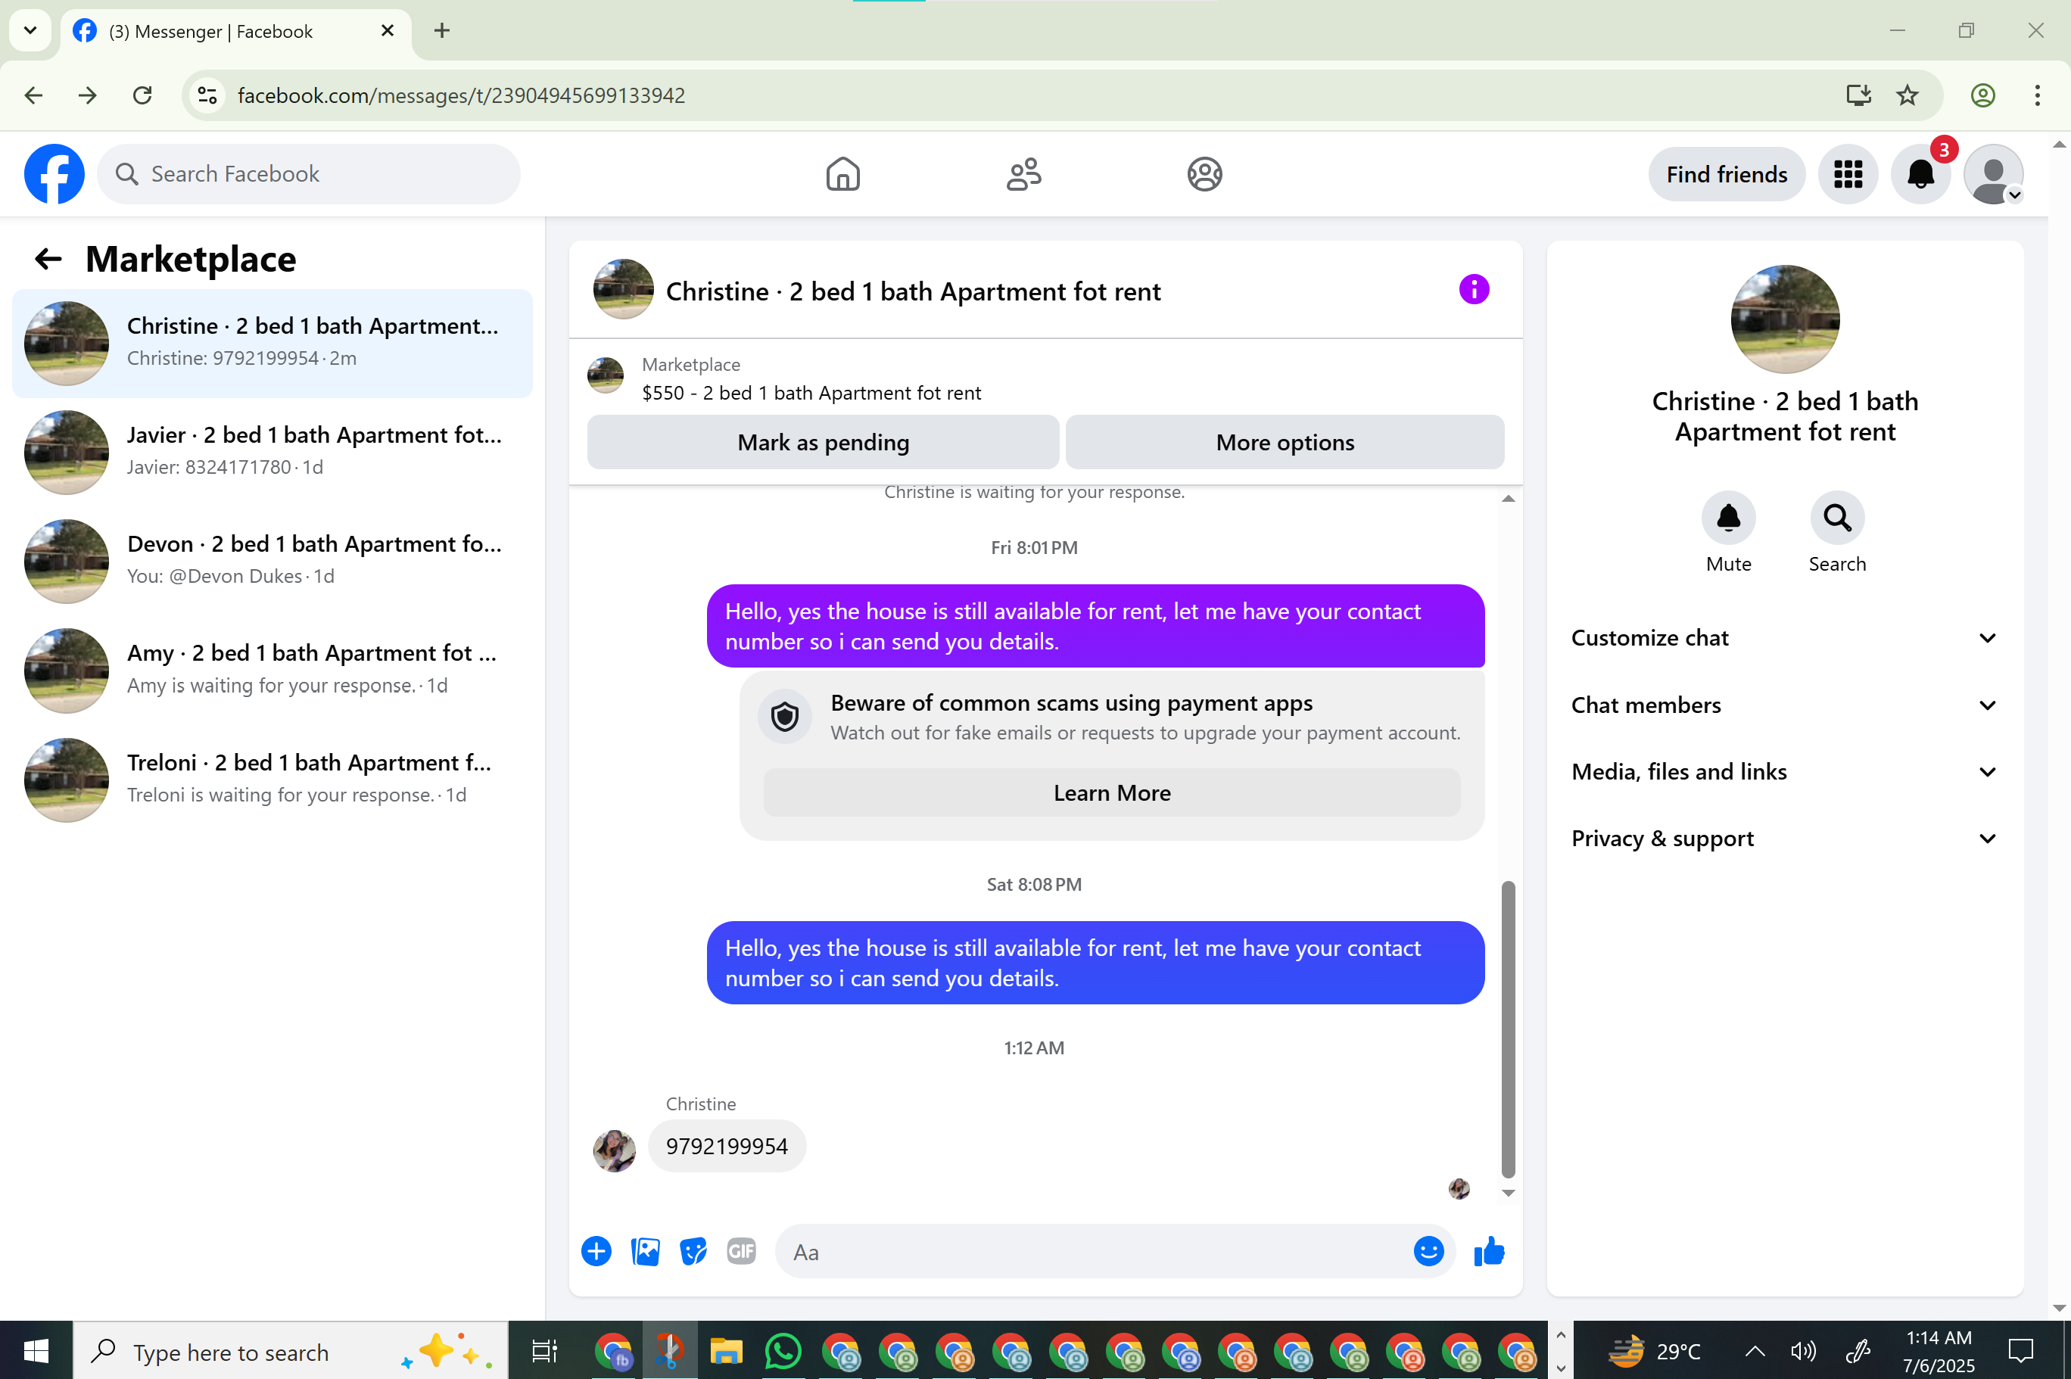Expand Customize chat section
Screen dimensions: 2071x1379
point(1783,637)
